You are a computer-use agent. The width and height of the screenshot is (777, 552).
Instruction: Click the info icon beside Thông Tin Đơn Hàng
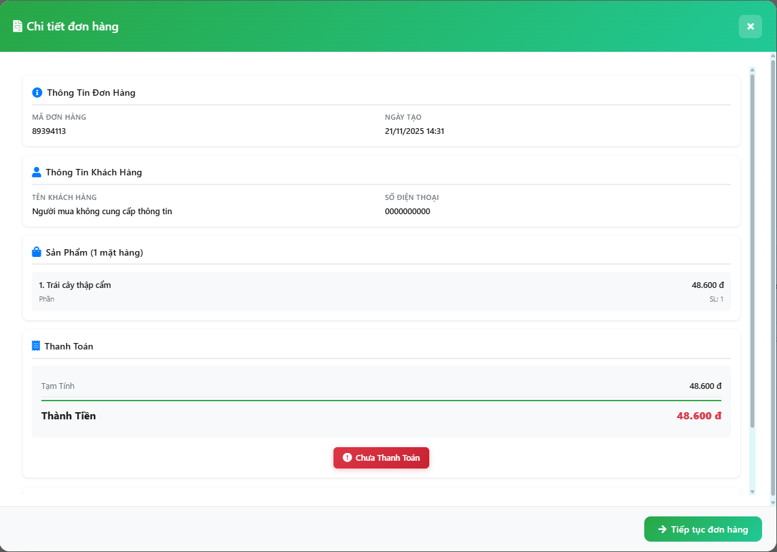[37, 93]
